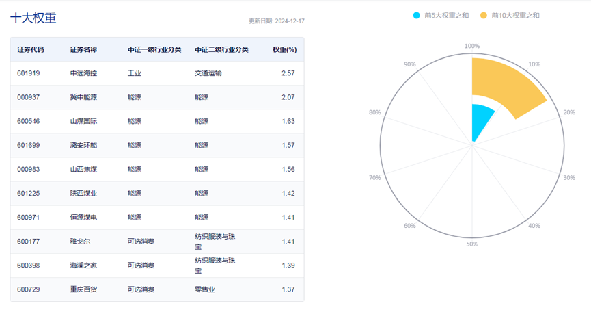Screen dimensions: 591x310
Task: Click the 中证一级行业分类 column header
Action: click(154, 49)
